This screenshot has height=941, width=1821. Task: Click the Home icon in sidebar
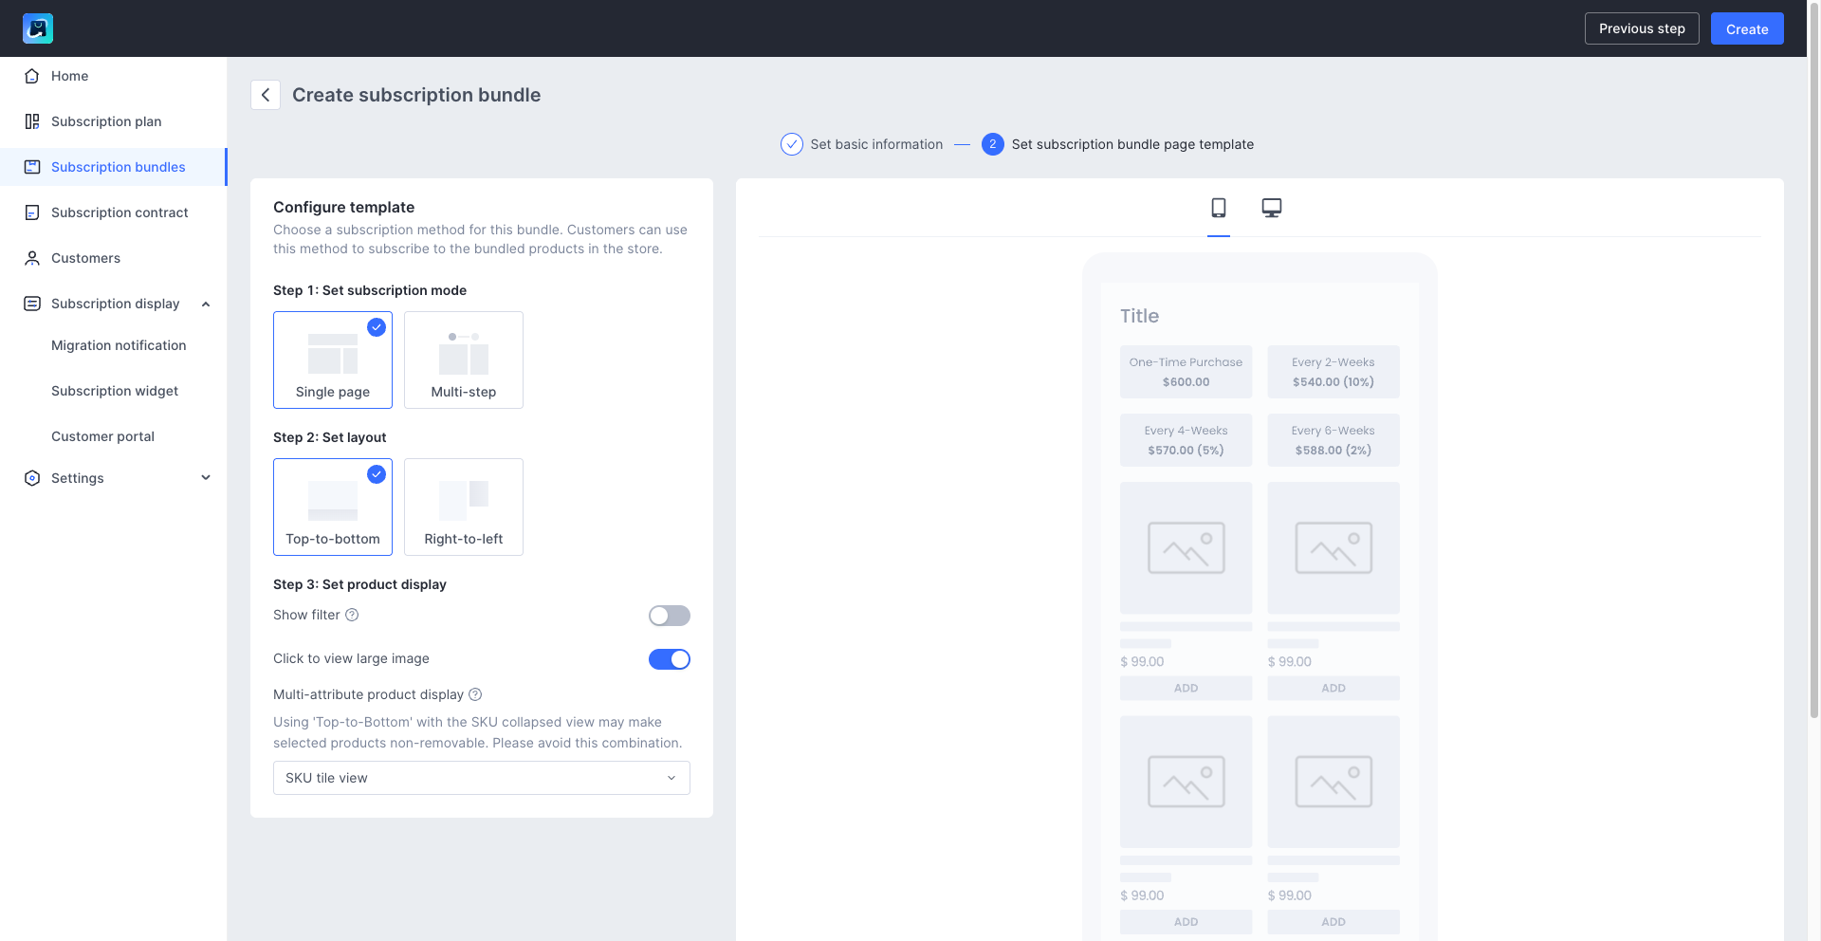click(x=32, y=76)
